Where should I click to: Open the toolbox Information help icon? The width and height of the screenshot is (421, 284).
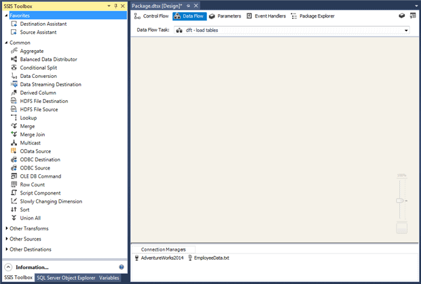[122, 267]
